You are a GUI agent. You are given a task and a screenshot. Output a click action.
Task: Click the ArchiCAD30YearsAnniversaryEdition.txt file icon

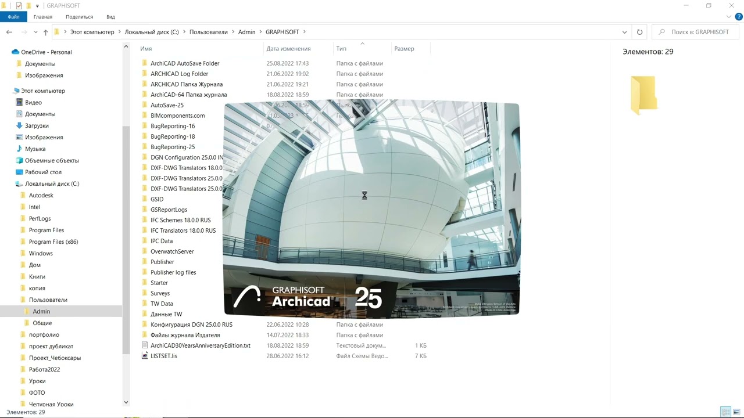coord(145,345)
